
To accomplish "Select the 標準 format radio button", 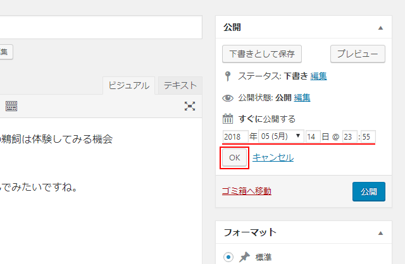I will (228, 256).
